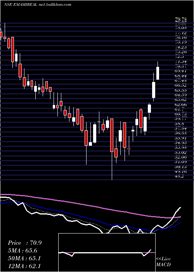
Task: Click the 48.2 bottom price label
Action: click(x=180, y=176)
